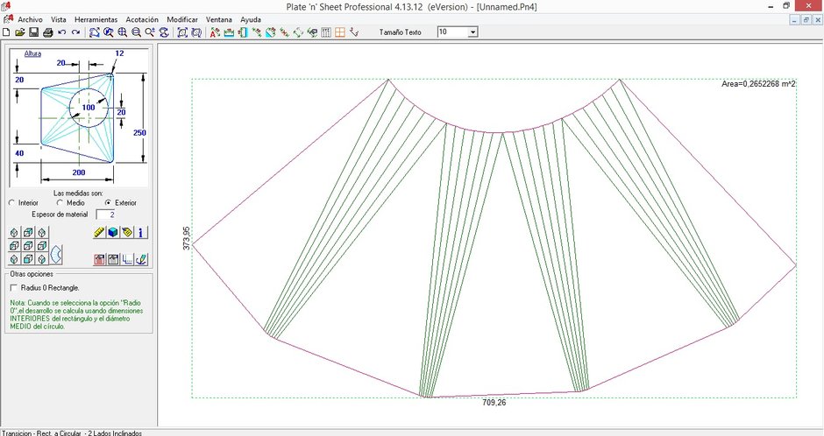
Task: Open the Ayuda menu
Action: click(251, 19)
